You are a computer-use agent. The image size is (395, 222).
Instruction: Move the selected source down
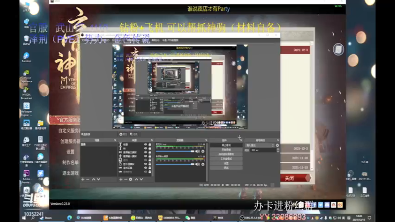pos(141,179)
